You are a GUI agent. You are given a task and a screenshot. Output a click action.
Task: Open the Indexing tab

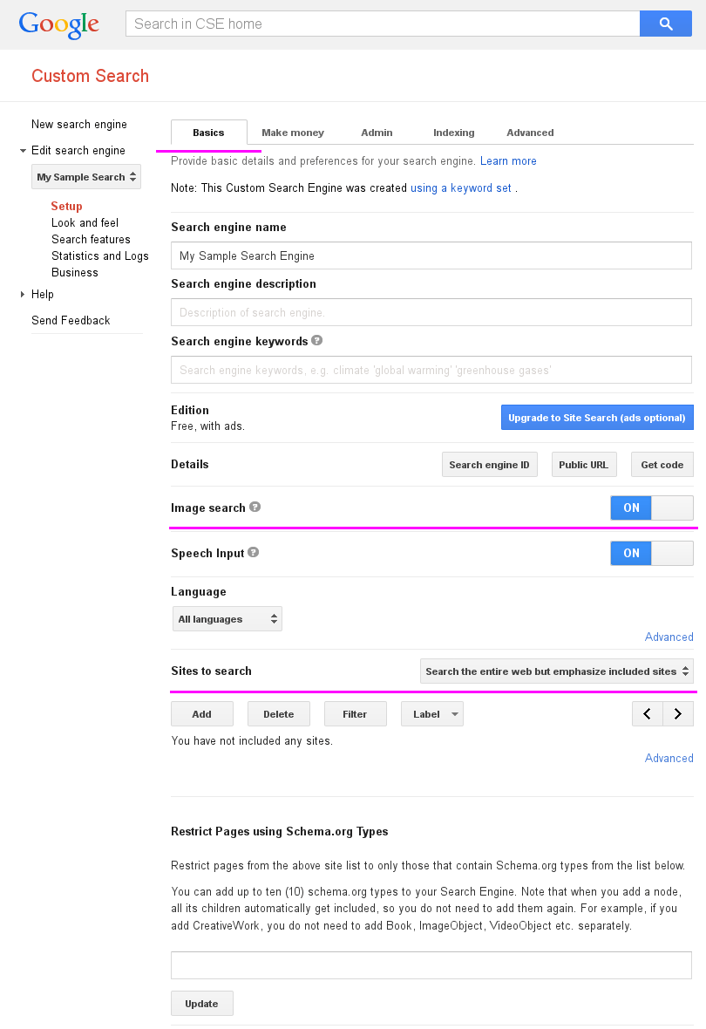(x=453, y=133)
